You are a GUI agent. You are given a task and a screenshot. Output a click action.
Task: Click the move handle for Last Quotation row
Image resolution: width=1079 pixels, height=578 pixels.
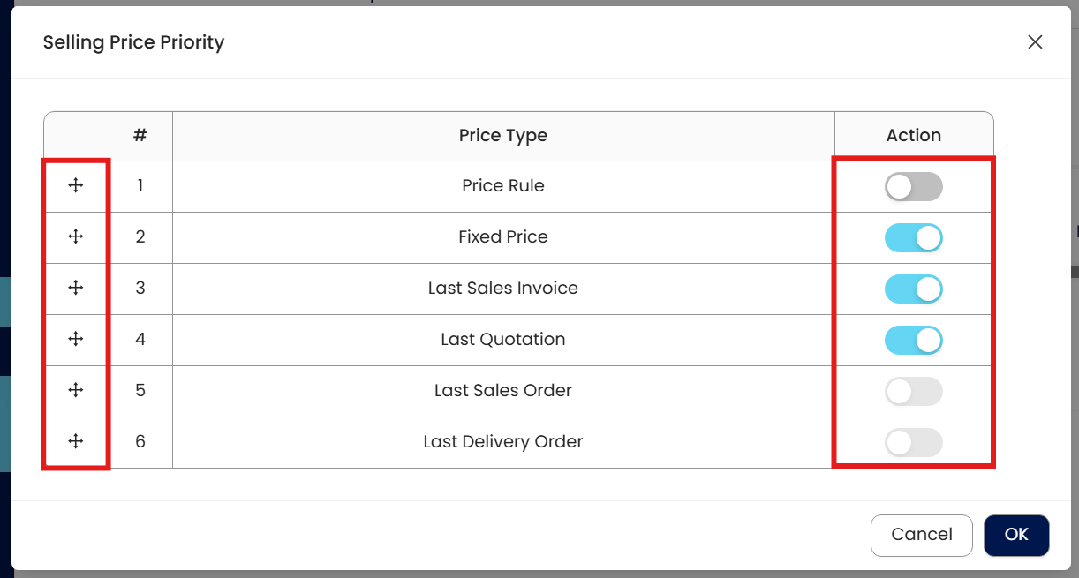click(76, 339)
